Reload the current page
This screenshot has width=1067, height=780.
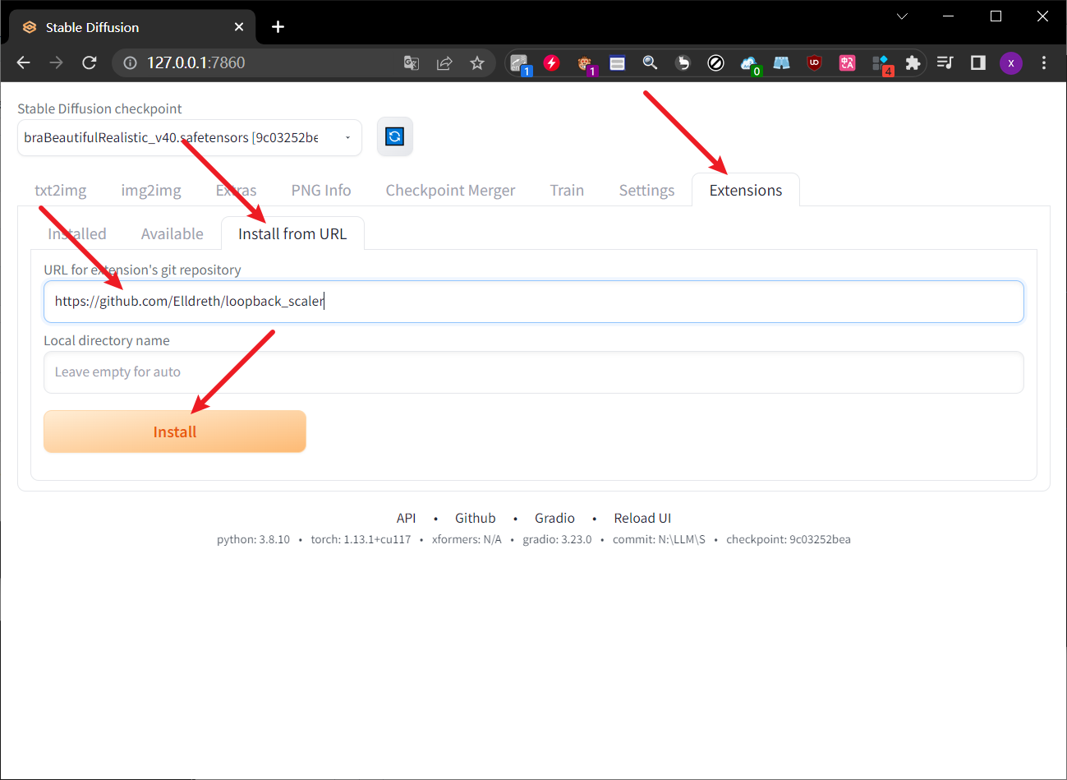[x=90, y=62]
